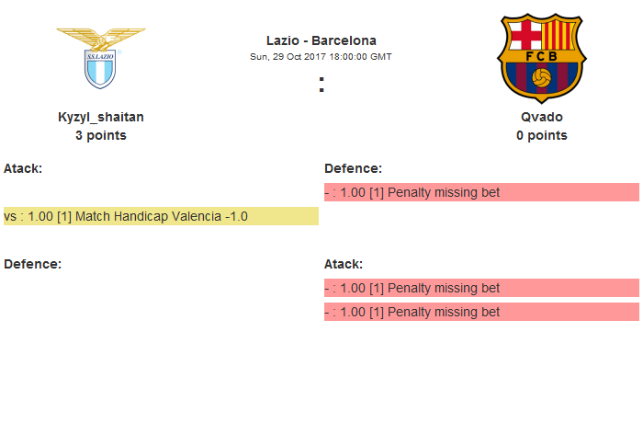Click "Barcelona" in the match title
Viewport: 643px width, 423px height.
(x=344, y=40)
